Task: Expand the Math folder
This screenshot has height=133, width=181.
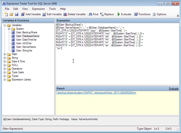Action: pyautogui.click(x=5, y=54)
